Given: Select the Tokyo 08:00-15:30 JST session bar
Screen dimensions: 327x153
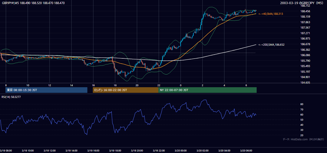Looking at the screenshot, I should click(46, 90).
